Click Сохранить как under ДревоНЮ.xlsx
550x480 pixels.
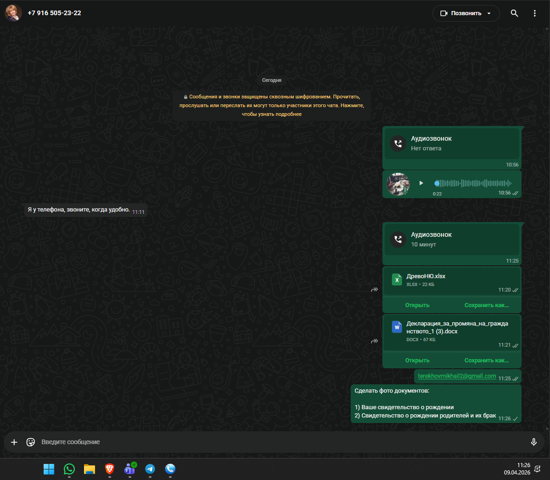[487, 305]
